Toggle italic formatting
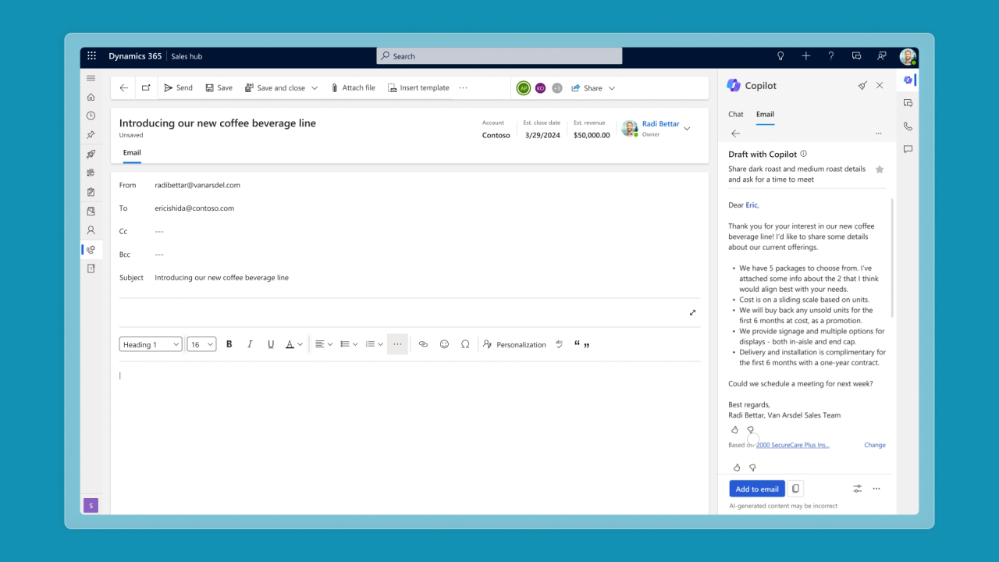 250,344
